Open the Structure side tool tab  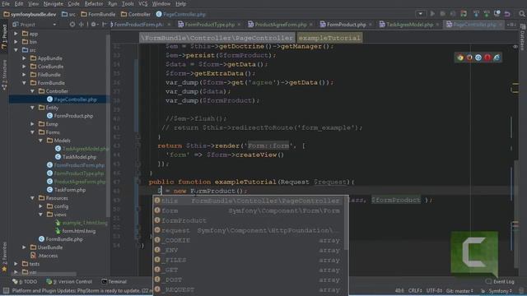coord(4,75)
